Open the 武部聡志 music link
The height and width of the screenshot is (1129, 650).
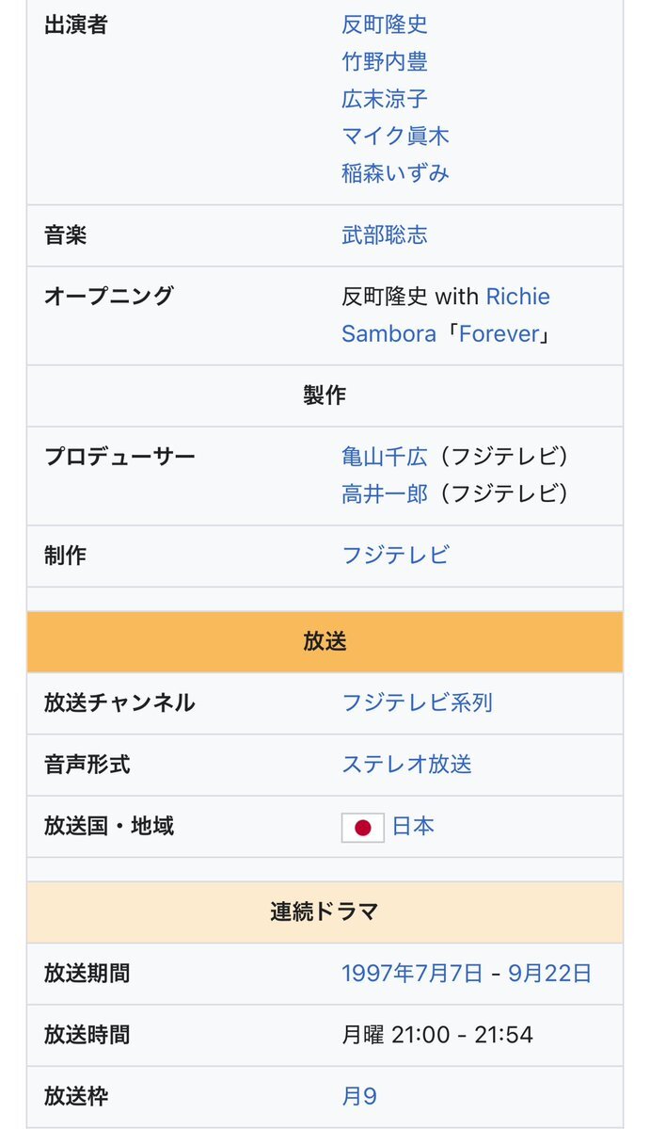[385, 234]
